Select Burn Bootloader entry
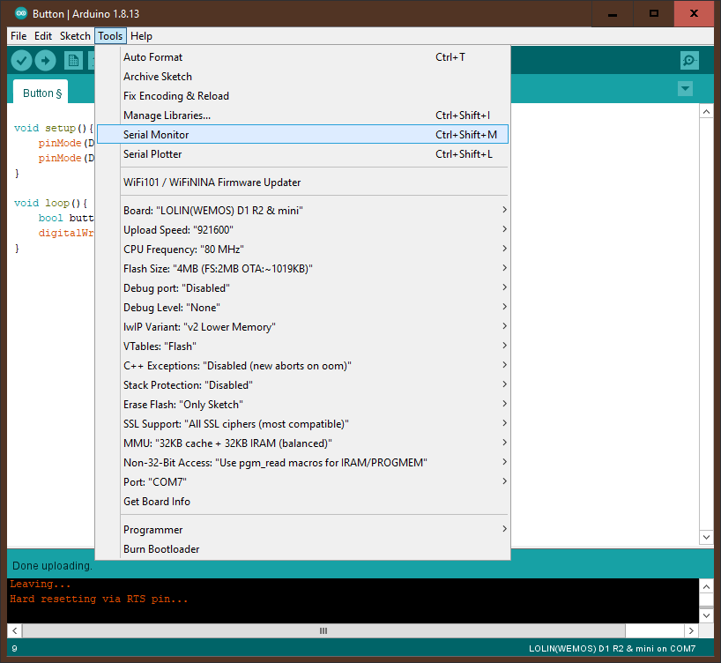 pos(302,549)
